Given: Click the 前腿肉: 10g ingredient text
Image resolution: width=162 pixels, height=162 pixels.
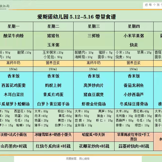Looking at the screenshot, I should tap(84, 53).
